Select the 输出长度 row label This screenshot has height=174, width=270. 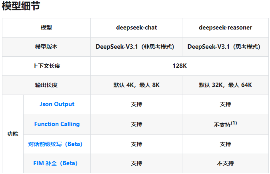(x=46, y=85)
